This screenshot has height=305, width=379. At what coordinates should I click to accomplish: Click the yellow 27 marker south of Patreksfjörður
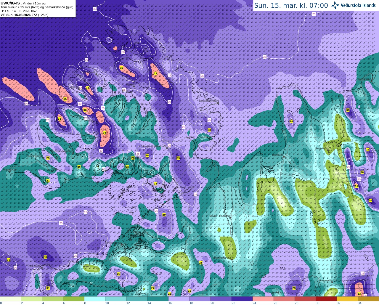pos(48,180)
